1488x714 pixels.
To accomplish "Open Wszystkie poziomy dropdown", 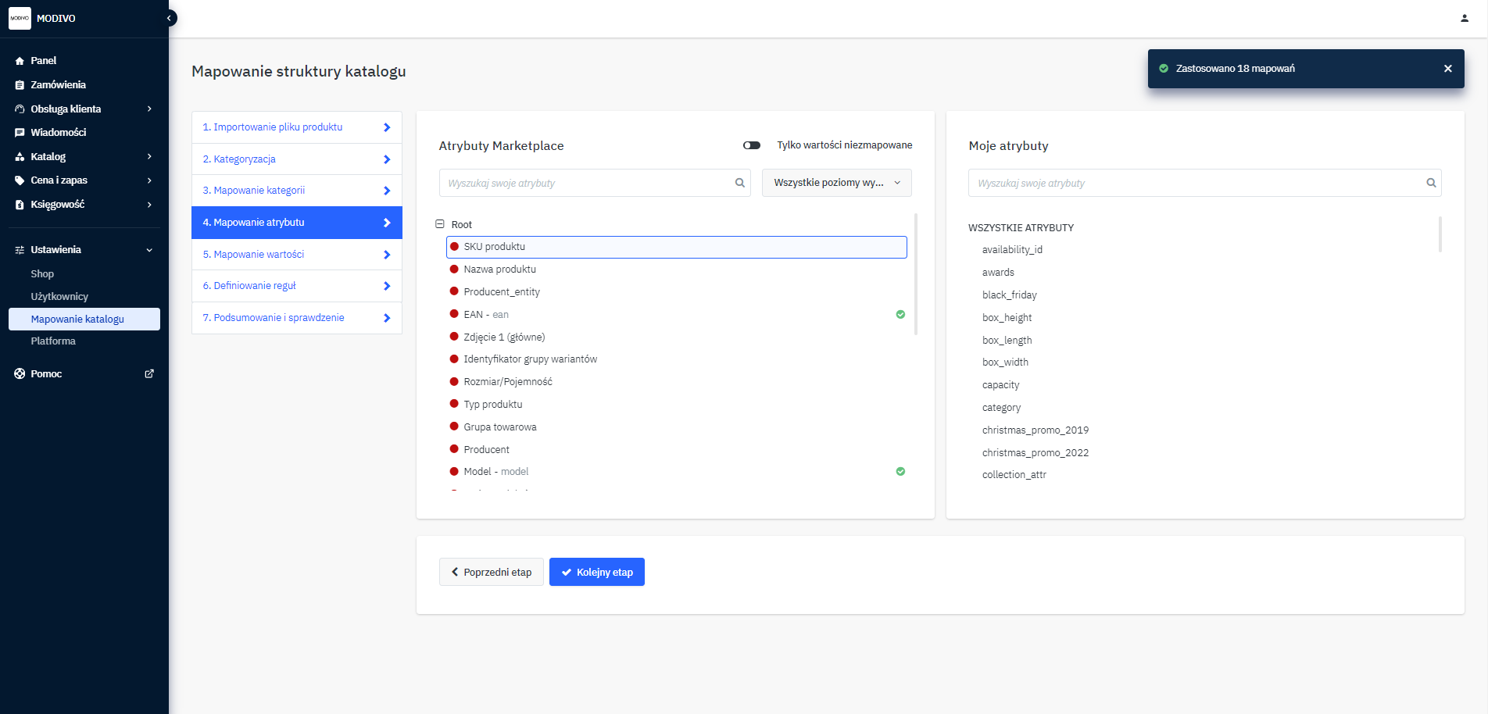I will coord(836,183).
